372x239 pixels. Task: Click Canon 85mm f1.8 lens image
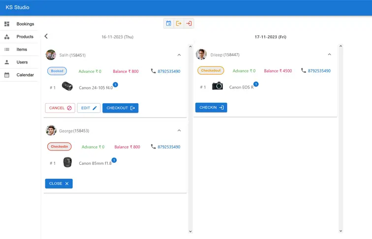pos(67,162)
